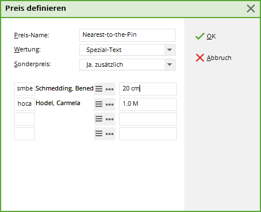Click the Sonderpreis label

(32, 64)
